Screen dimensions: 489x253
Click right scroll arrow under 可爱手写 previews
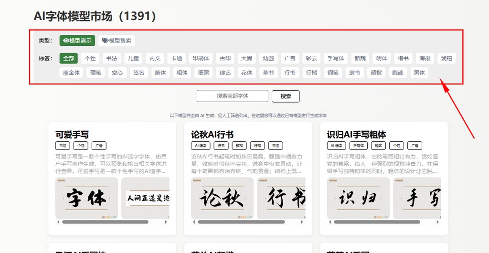click(x=166, y=222)
